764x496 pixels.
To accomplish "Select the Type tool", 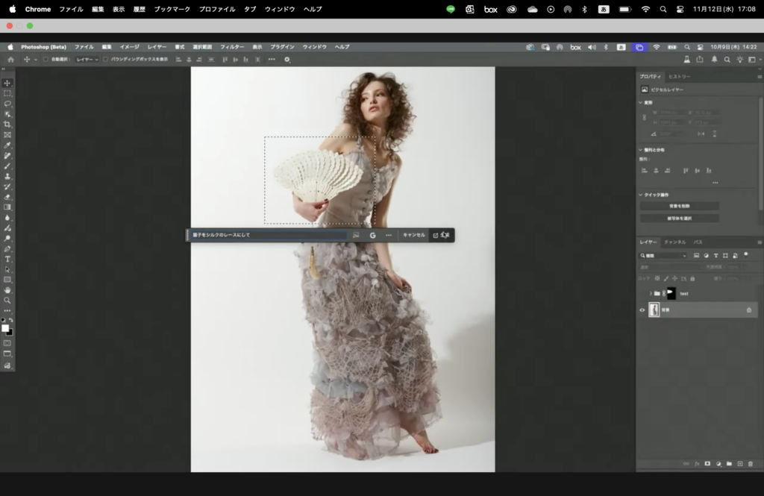I will click(7, 259).
